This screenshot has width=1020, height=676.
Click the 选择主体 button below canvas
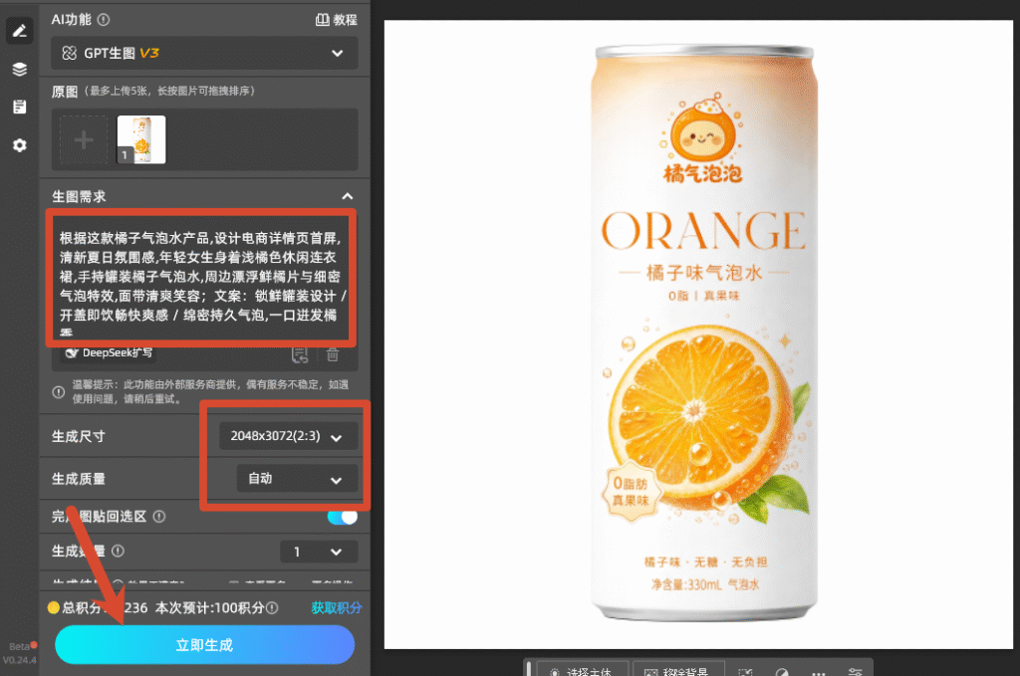[x=581, y=671]
